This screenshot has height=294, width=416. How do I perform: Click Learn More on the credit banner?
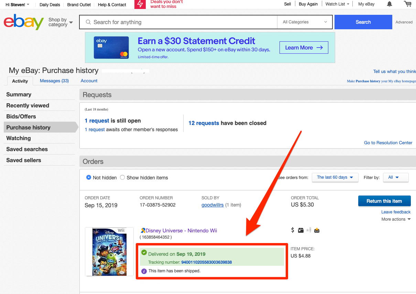304,48
